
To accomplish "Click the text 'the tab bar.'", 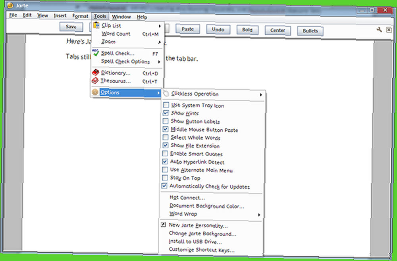I will pyautogui.click(x=181, y=58).
